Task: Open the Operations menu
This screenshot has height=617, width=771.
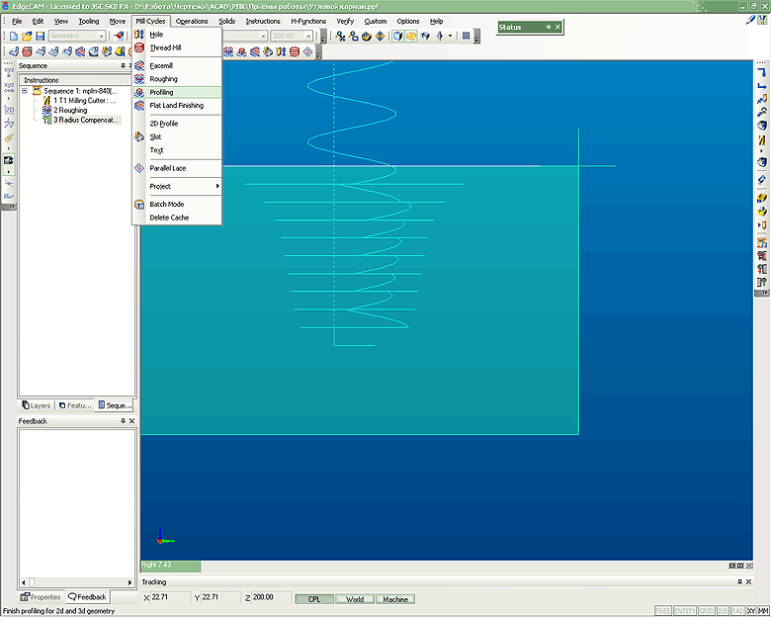Action: (192, 21)
